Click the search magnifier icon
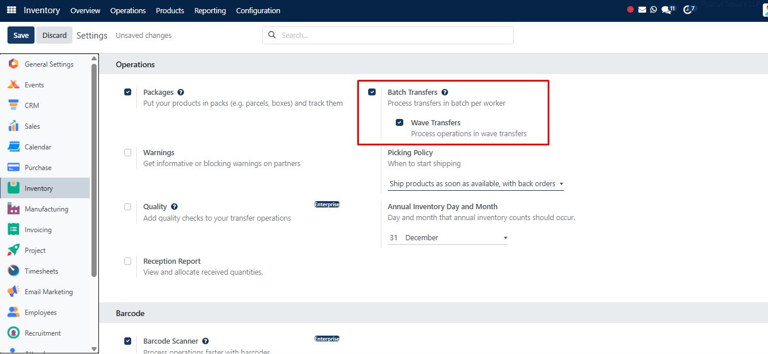The height and width of the screenshot is (354, 768). pyautogui.click(x=272, y=35)
